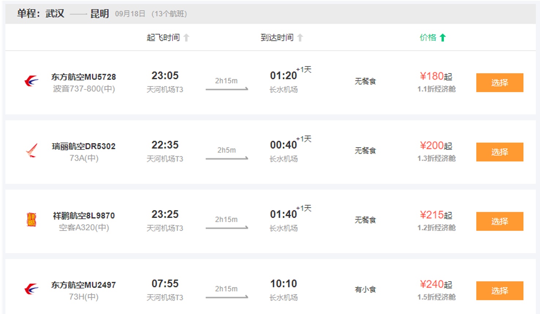540x314 pixels.
Task: Click Lucky Air logo for flight 8L9870
Action: pos(31,219)
